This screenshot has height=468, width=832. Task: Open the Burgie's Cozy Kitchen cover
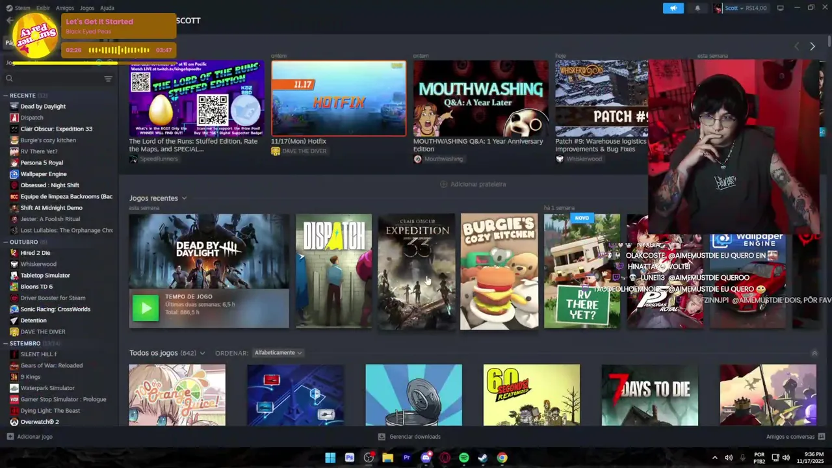[x=499, y=272]
